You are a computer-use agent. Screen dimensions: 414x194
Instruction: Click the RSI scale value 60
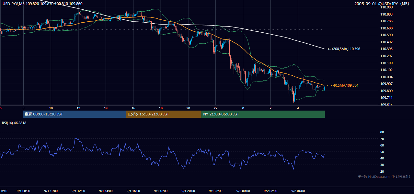[382, 145]
